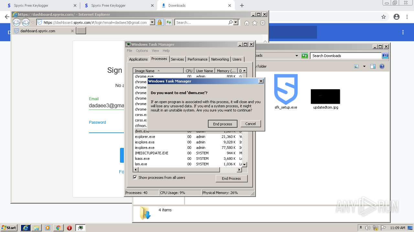Click the Explorer search magnifier button
Image resolution: width=414 pixels, height=232 pixels.
coord(385,56)
